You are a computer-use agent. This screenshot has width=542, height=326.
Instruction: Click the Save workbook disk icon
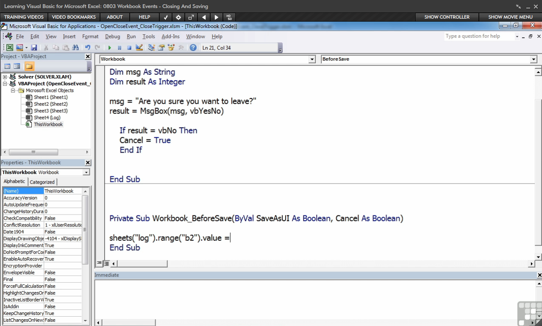(x=34, y=48)
